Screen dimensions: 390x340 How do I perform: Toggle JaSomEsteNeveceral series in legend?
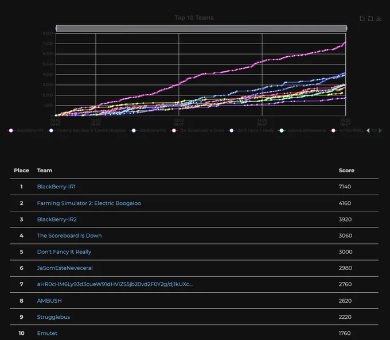tap(302, 130)
